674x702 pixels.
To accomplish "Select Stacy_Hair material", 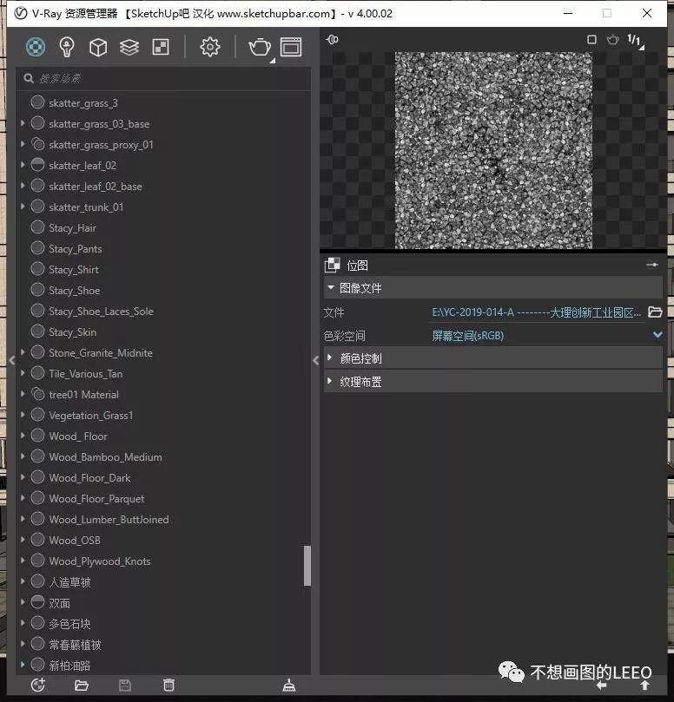I will tap(73, 228).
